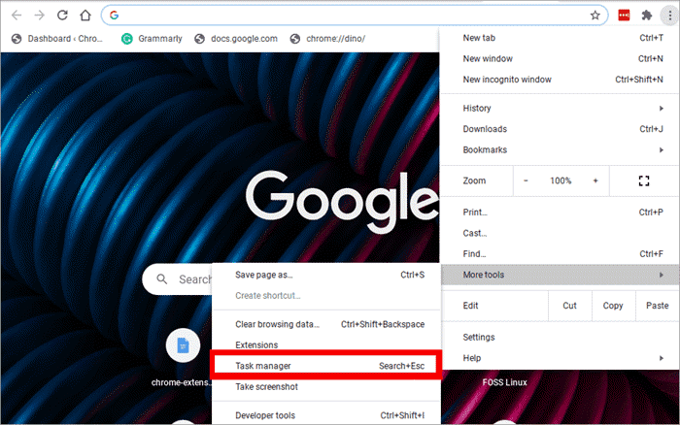Open the docs.google.com bookmark
This screenshot has height=425, width=680.
[235, 39]
